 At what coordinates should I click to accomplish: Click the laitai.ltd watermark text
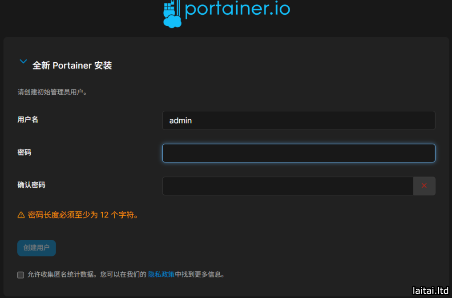pos(430,290)
